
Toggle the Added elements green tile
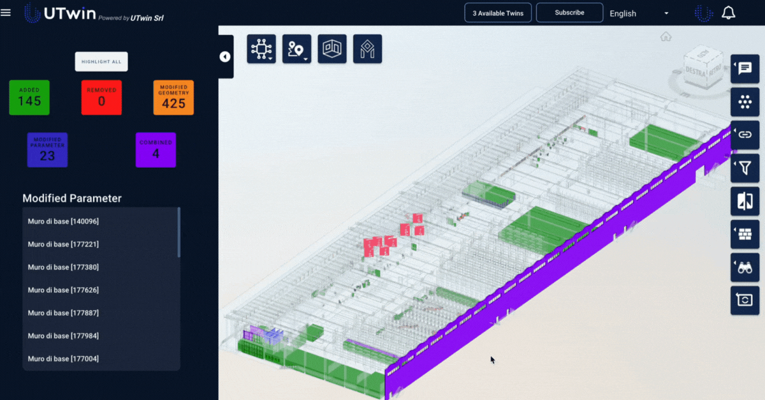(29, 98)
